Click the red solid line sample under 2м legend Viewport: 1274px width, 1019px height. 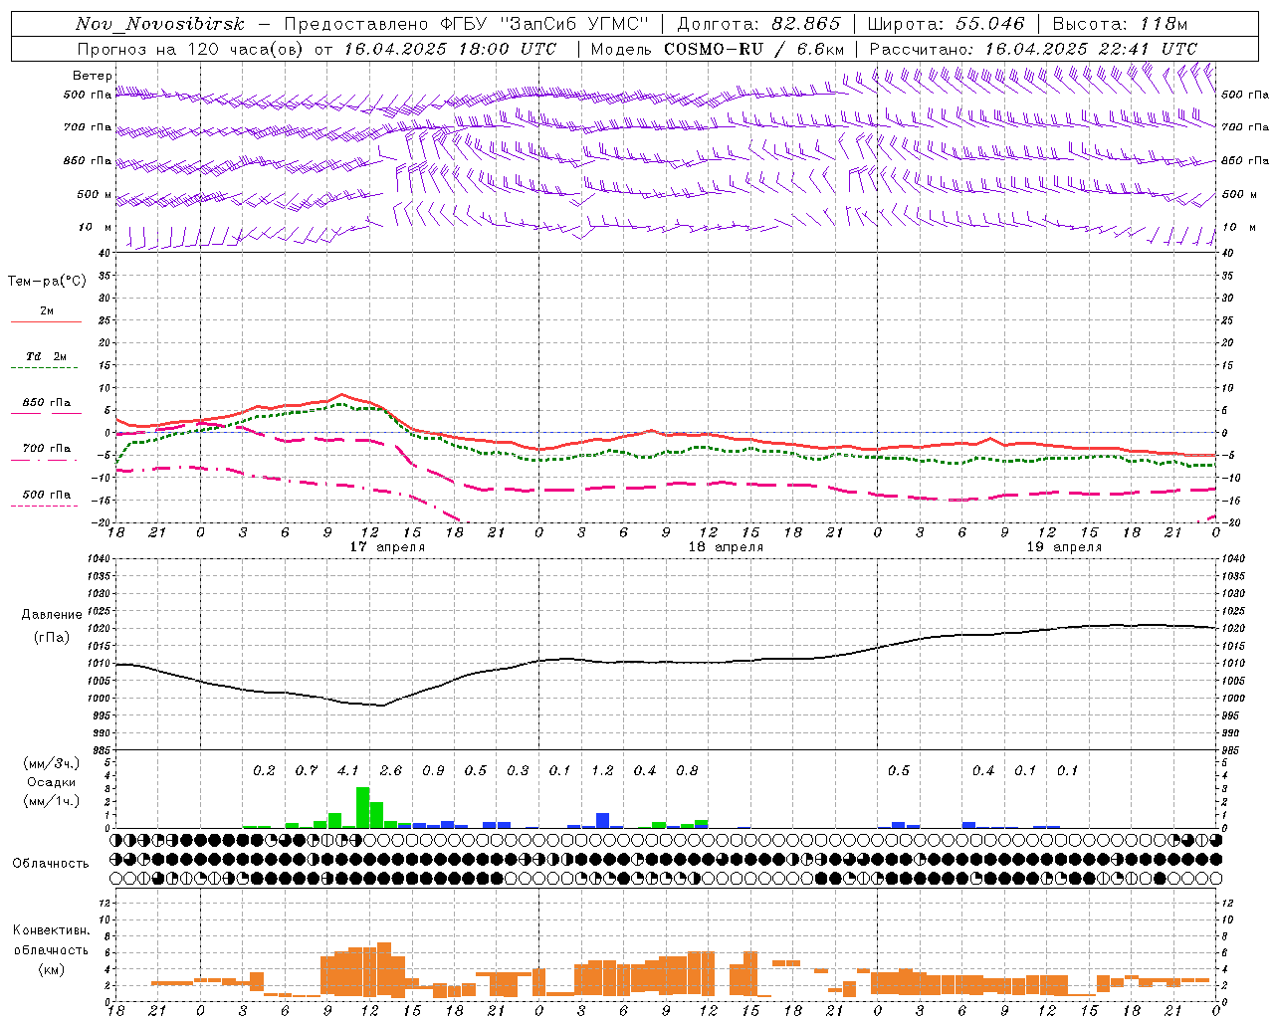tap(46, 322)
